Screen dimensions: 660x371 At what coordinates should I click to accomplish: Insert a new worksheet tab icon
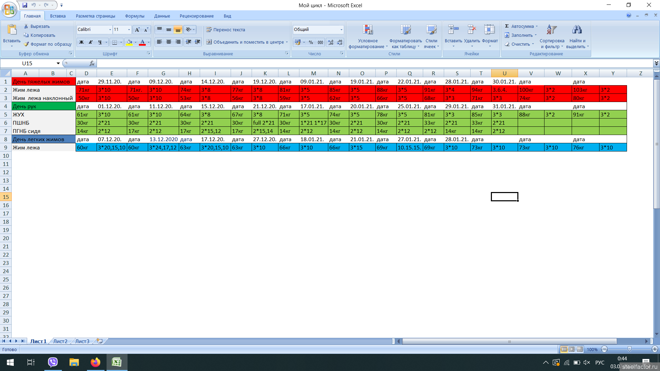pos(100,341)
